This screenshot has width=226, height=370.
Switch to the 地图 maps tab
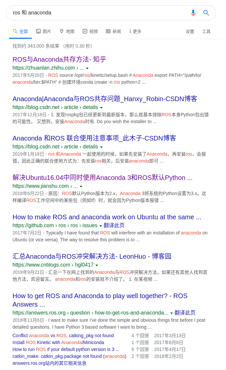[x=67, y=32]
